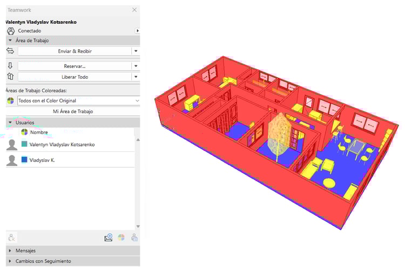Close the Teamwork panel
The image size is (405, 270).
[134, 10]
